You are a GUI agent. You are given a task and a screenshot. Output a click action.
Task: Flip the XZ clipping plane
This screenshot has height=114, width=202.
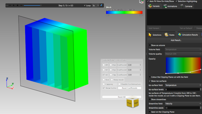pyautogui.click(x=111, y=75)
